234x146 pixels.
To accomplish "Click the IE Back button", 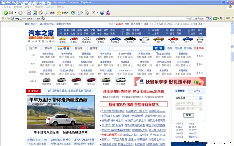I will tap(8, 13).
